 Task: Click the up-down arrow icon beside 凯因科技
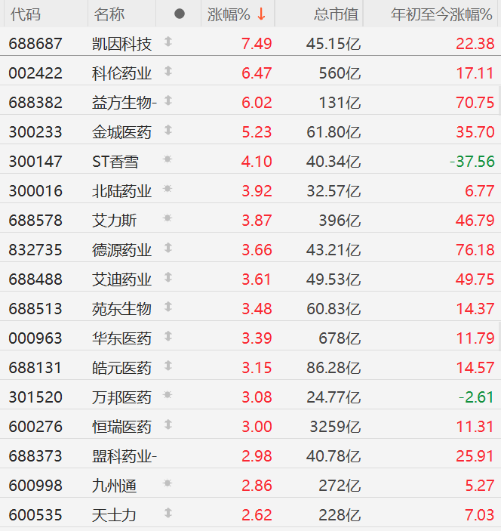coord(168,42)
